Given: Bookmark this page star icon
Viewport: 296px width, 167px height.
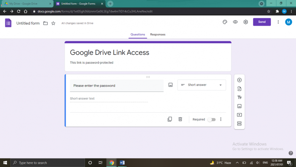Looking at the screenshot, I should click(x=269, y=11).
